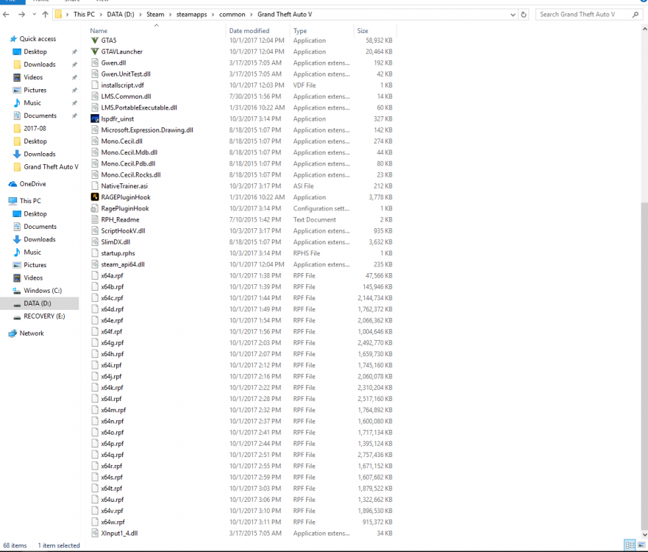Go up one folder level
This screenshot has height=552, width=648.
click(45, 15)
